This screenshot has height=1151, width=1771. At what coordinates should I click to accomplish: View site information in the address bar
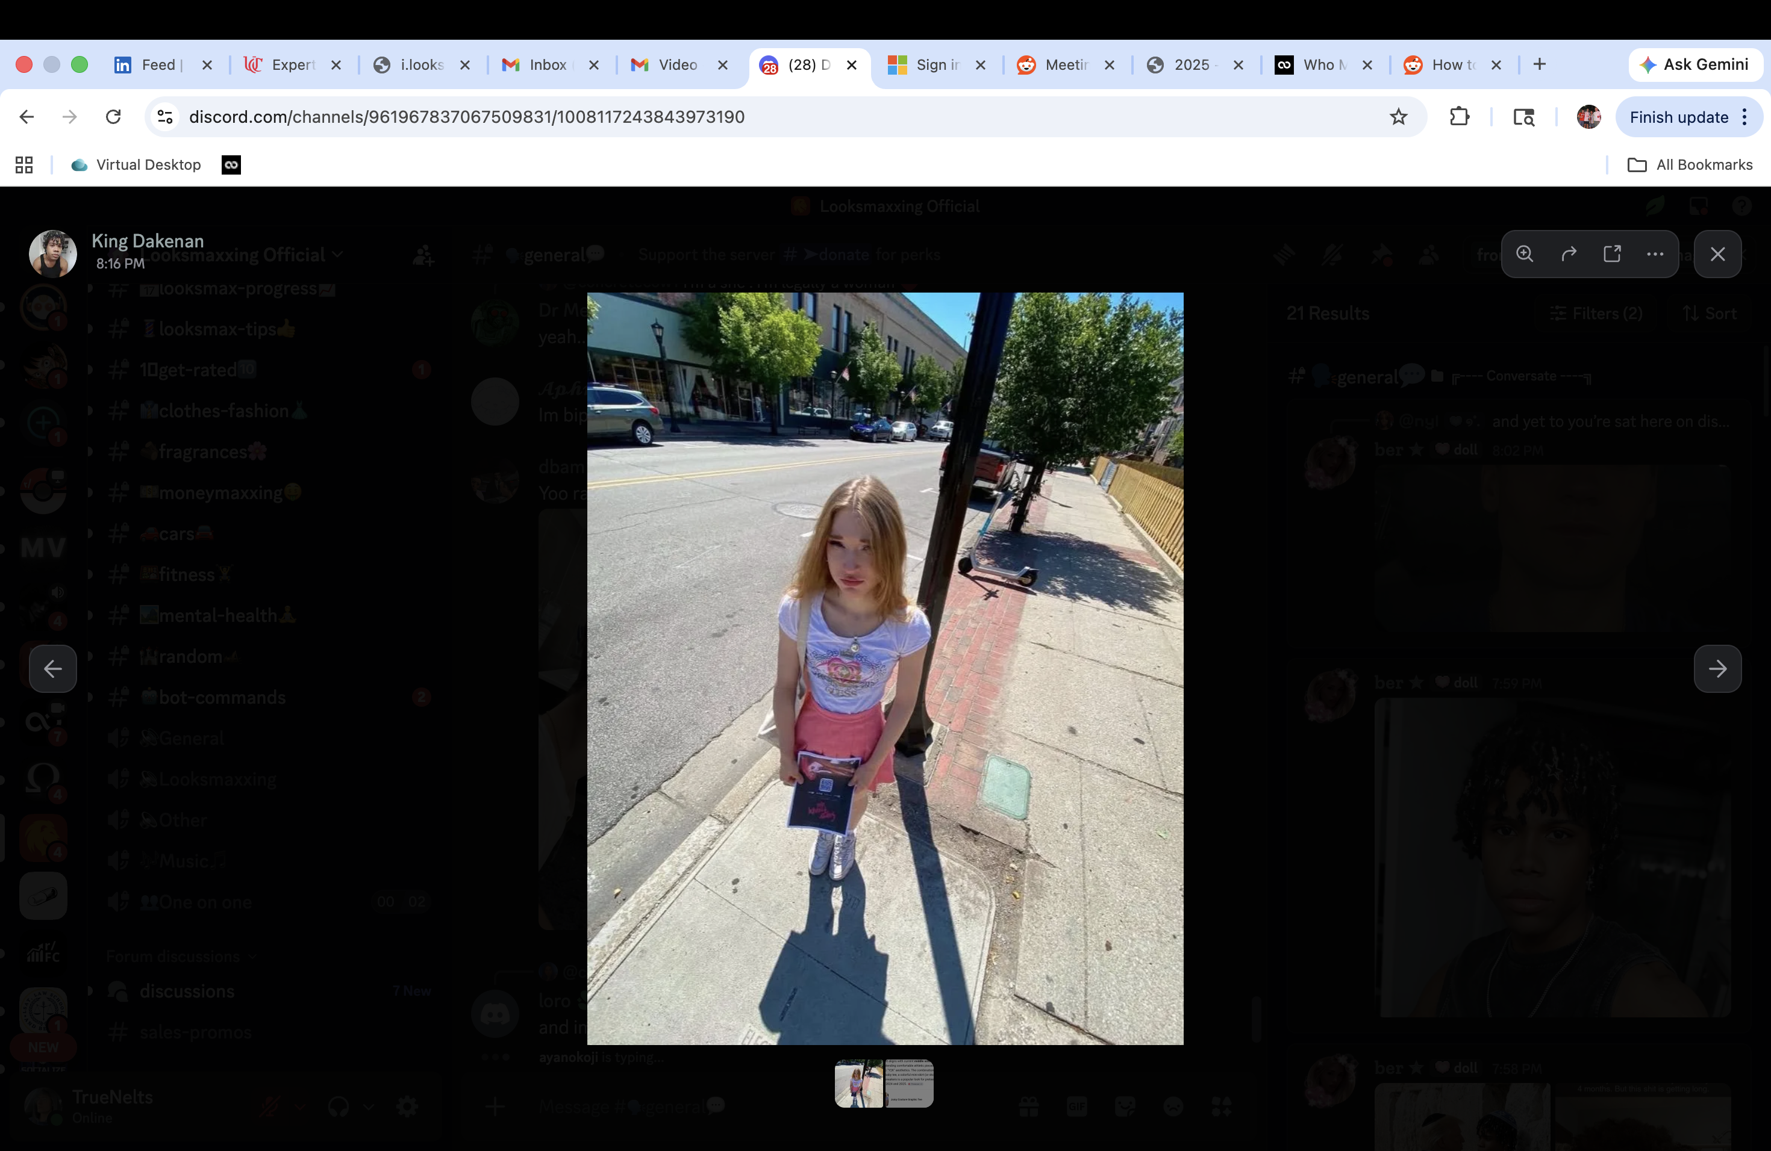165,117
